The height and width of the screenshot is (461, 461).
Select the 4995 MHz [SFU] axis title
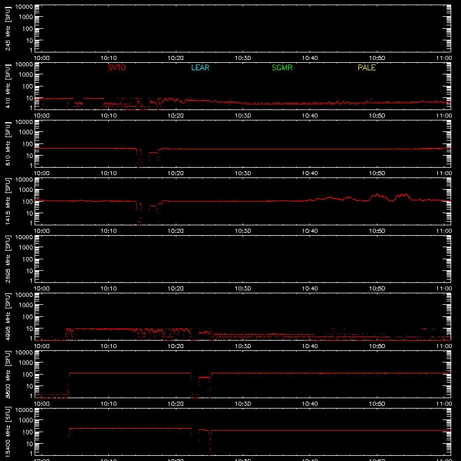(x=7, y=316)
